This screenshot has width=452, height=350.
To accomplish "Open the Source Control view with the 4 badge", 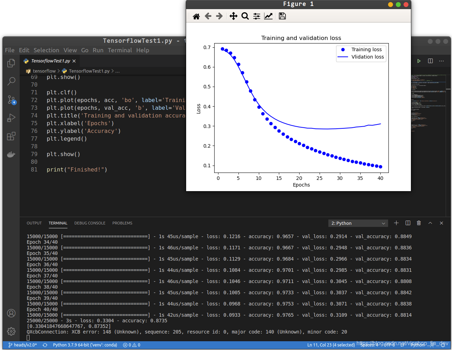I will coord(11,100).
